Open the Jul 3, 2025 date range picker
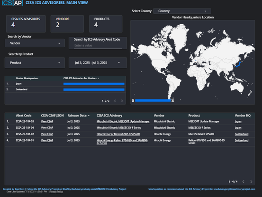 click(x=98, y=63)
